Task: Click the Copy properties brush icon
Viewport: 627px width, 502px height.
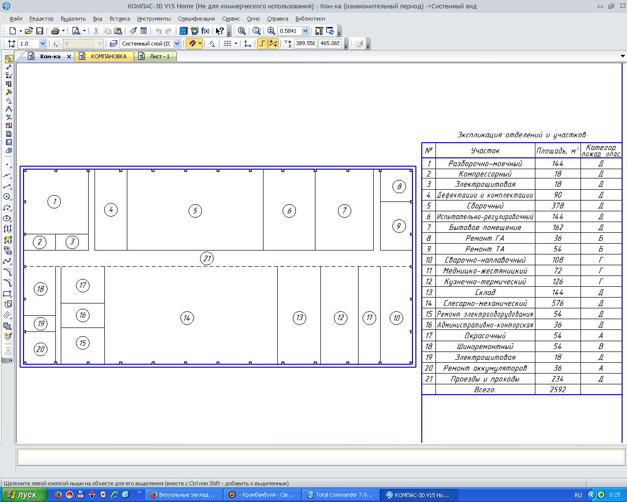Action: click(133, 31)
